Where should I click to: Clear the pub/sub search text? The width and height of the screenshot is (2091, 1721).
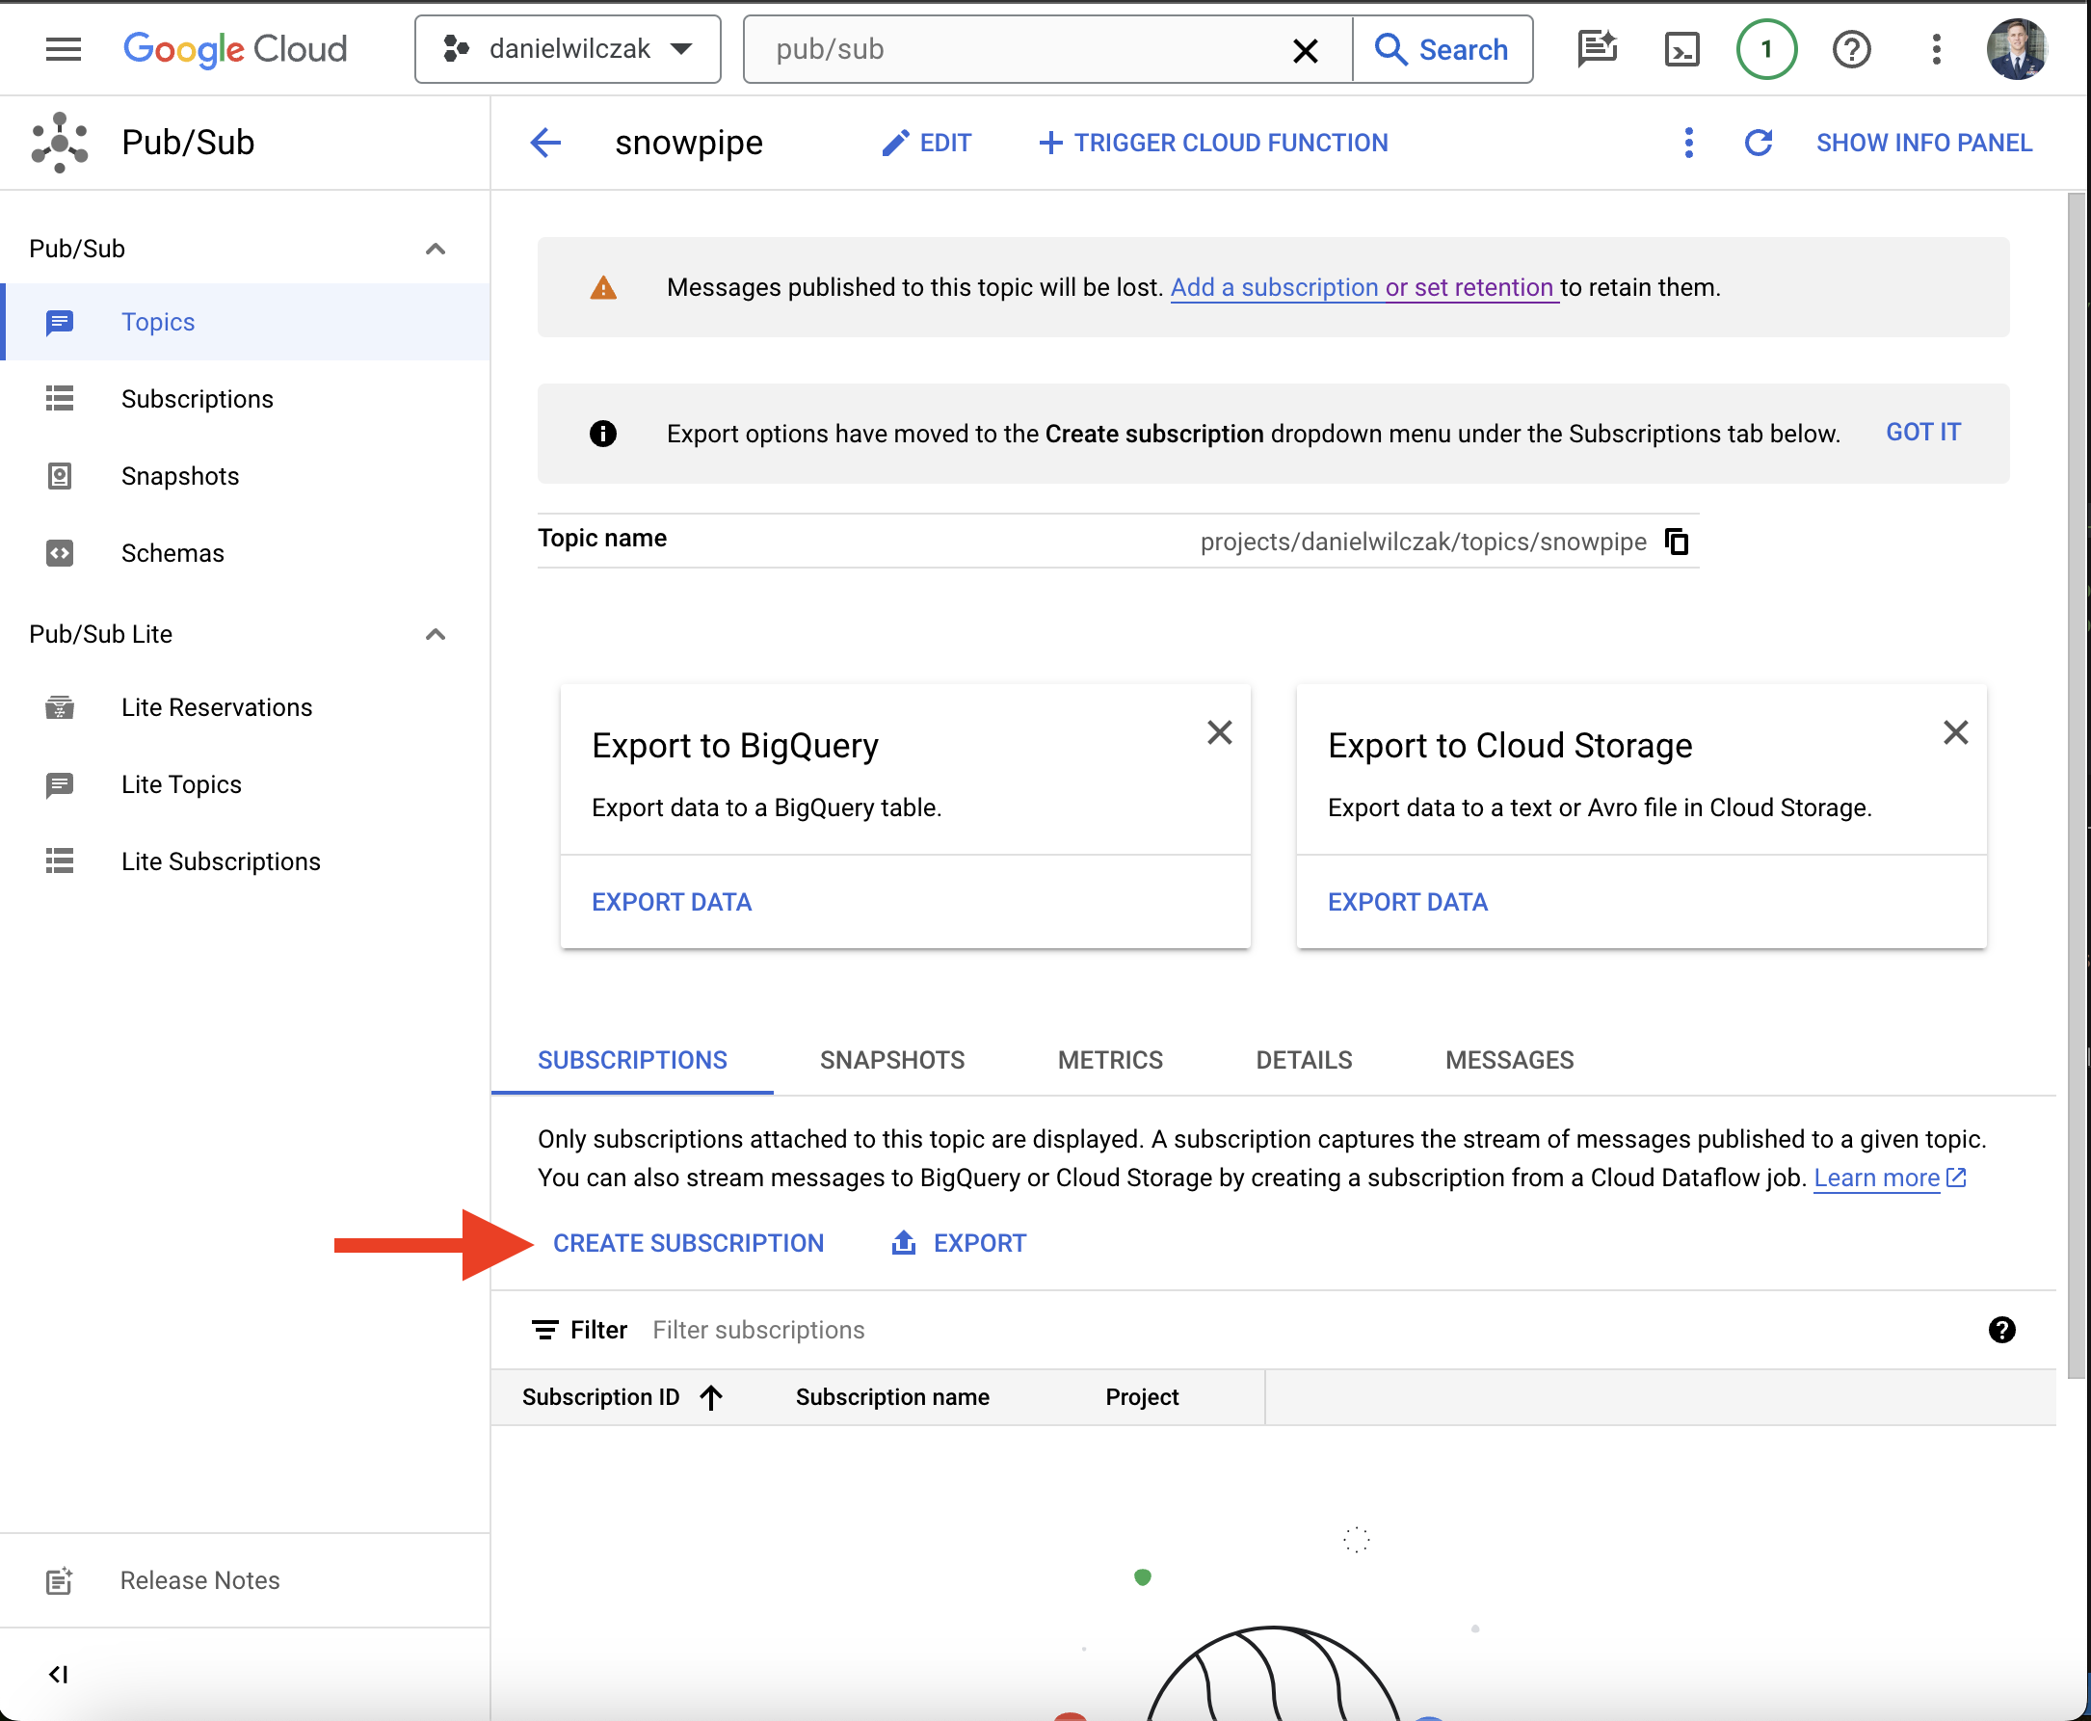click(x=1305, y=49)
